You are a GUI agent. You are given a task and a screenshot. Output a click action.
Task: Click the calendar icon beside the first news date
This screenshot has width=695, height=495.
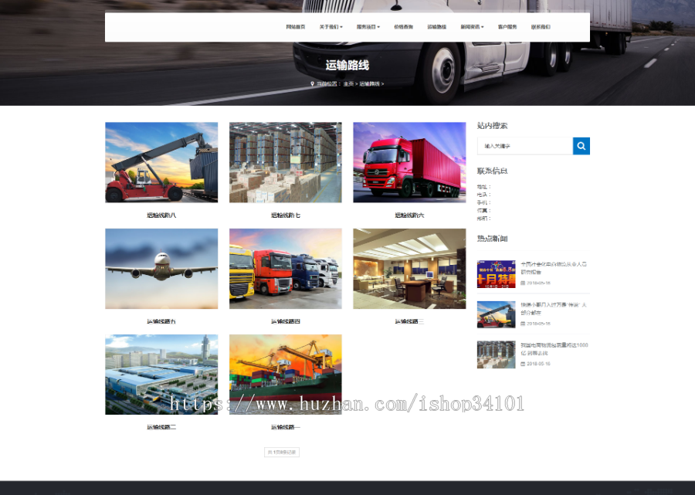pos(524,283)
